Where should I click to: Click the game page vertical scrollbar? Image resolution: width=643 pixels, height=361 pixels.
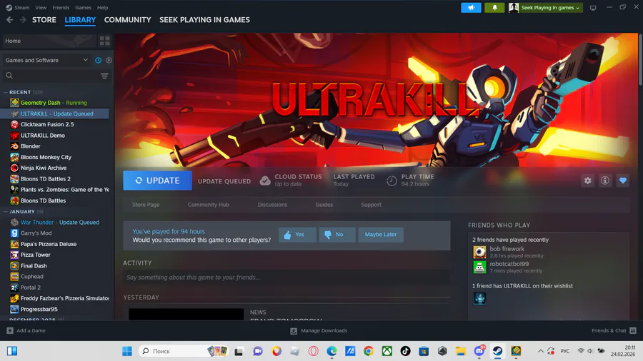(x=641, y=60)
